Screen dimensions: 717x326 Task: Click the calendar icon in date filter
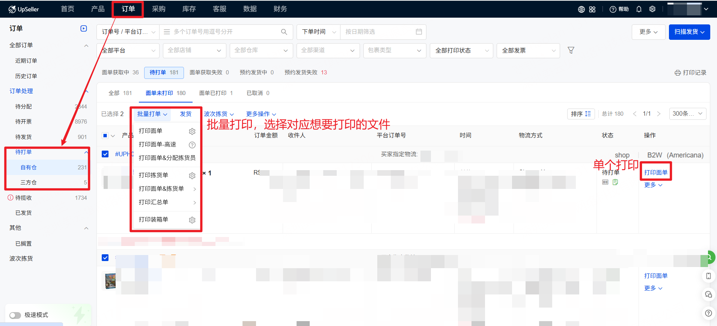(x=419, y=32)
